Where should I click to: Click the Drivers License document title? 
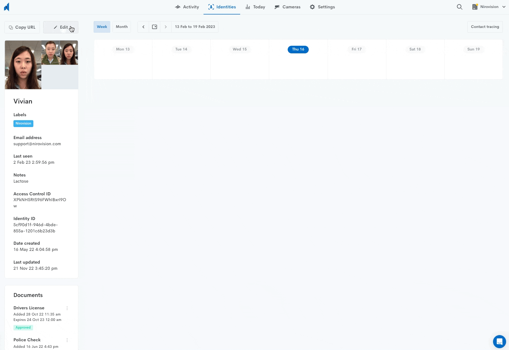coord(29,308)
